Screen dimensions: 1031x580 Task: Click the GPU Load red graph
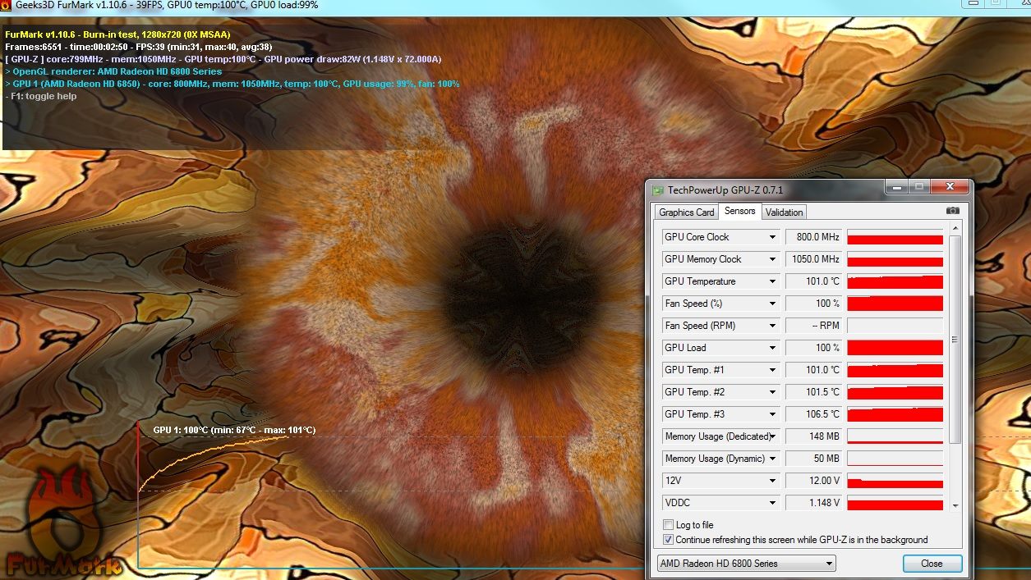(895, 348)
